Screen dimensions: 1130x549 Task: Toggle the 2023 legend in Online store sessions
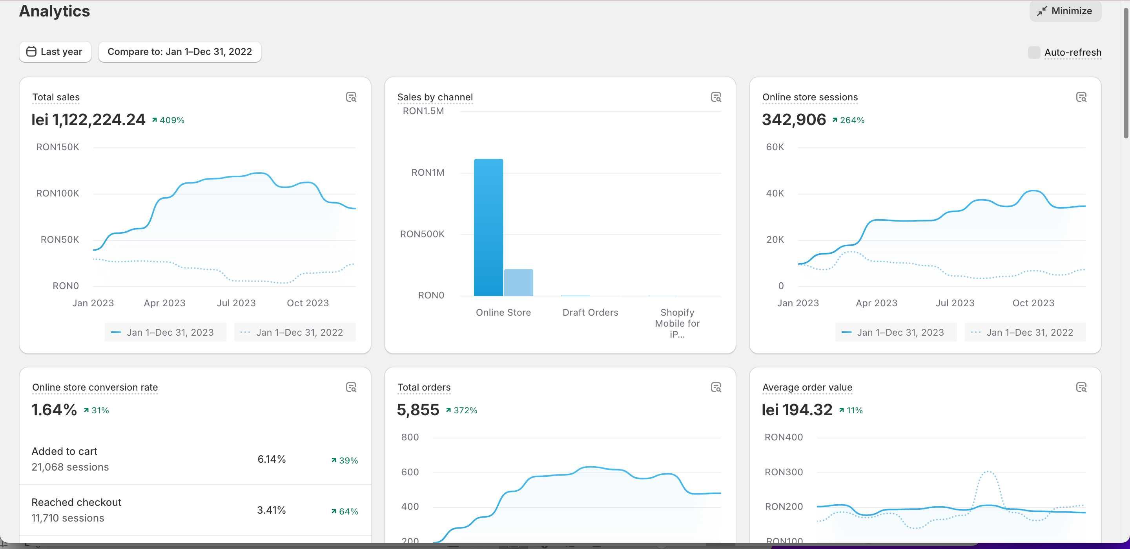click(x=896, y=333)
